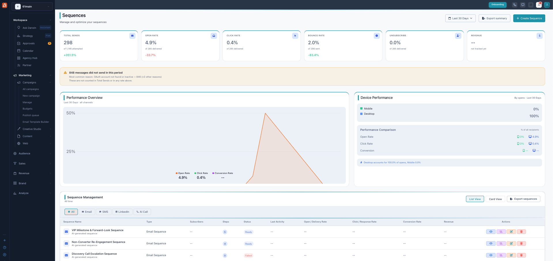
Task: Click the Open Rate legend swatch
Action: [177, 173]
